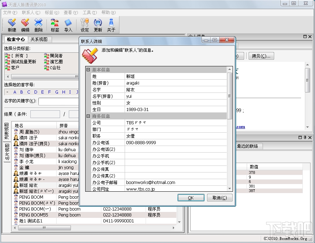Click the 删除 (Delete) toolbar icon
The height and width of the screenshot is (243, 315).
click(x=38, y=25)
